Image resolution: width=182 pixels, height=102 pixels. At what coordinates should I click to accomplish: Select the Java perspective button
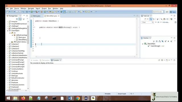click(173, 12)
